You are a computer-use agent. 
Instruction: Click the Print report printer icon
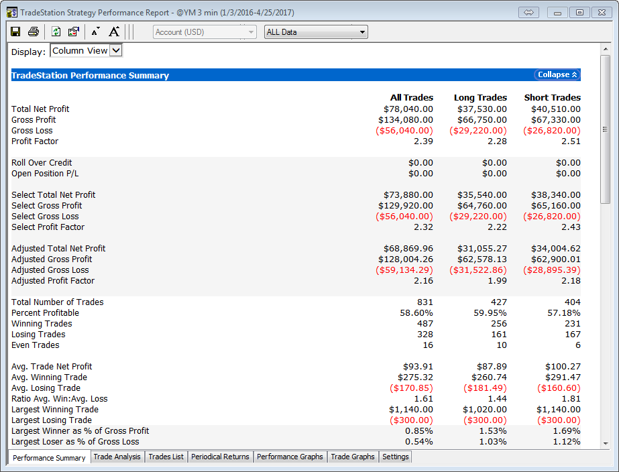pyautogui.click(x=34, y=32)
